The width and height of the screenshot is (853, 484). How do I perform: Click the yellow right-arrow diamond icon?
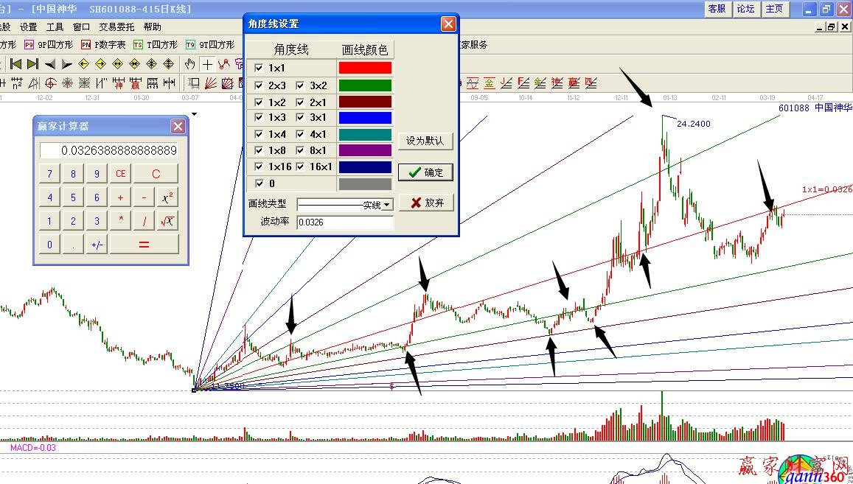pyautogui.click(x=101, y=63)
